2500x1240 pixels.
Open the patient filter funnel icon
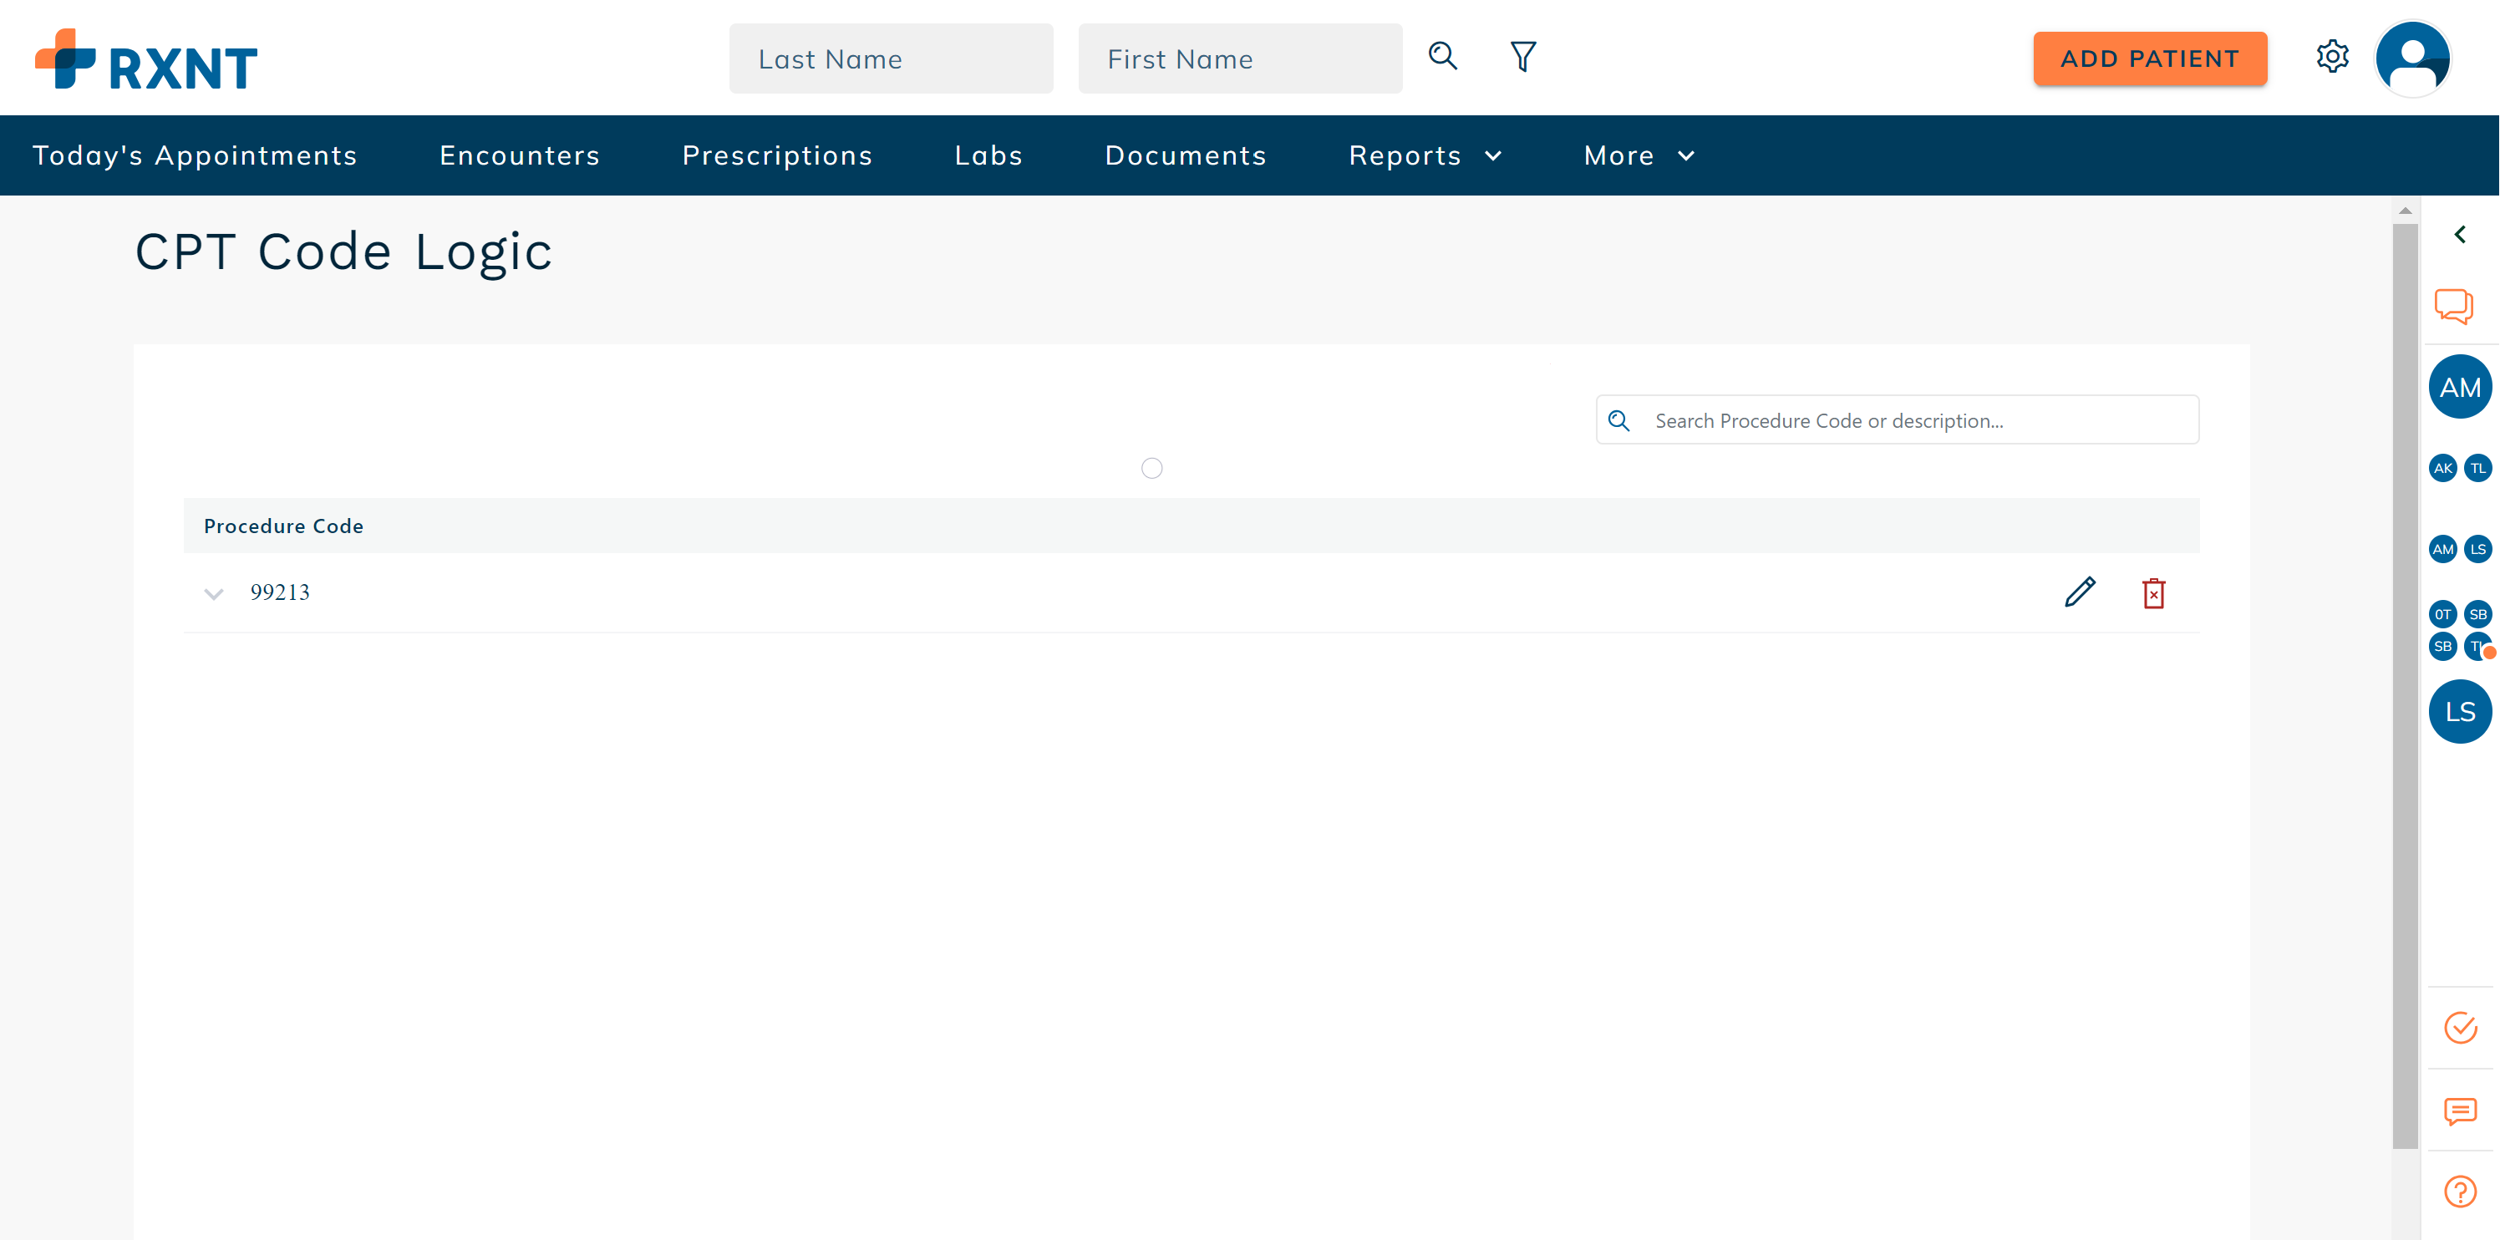tap(1522, 56)
